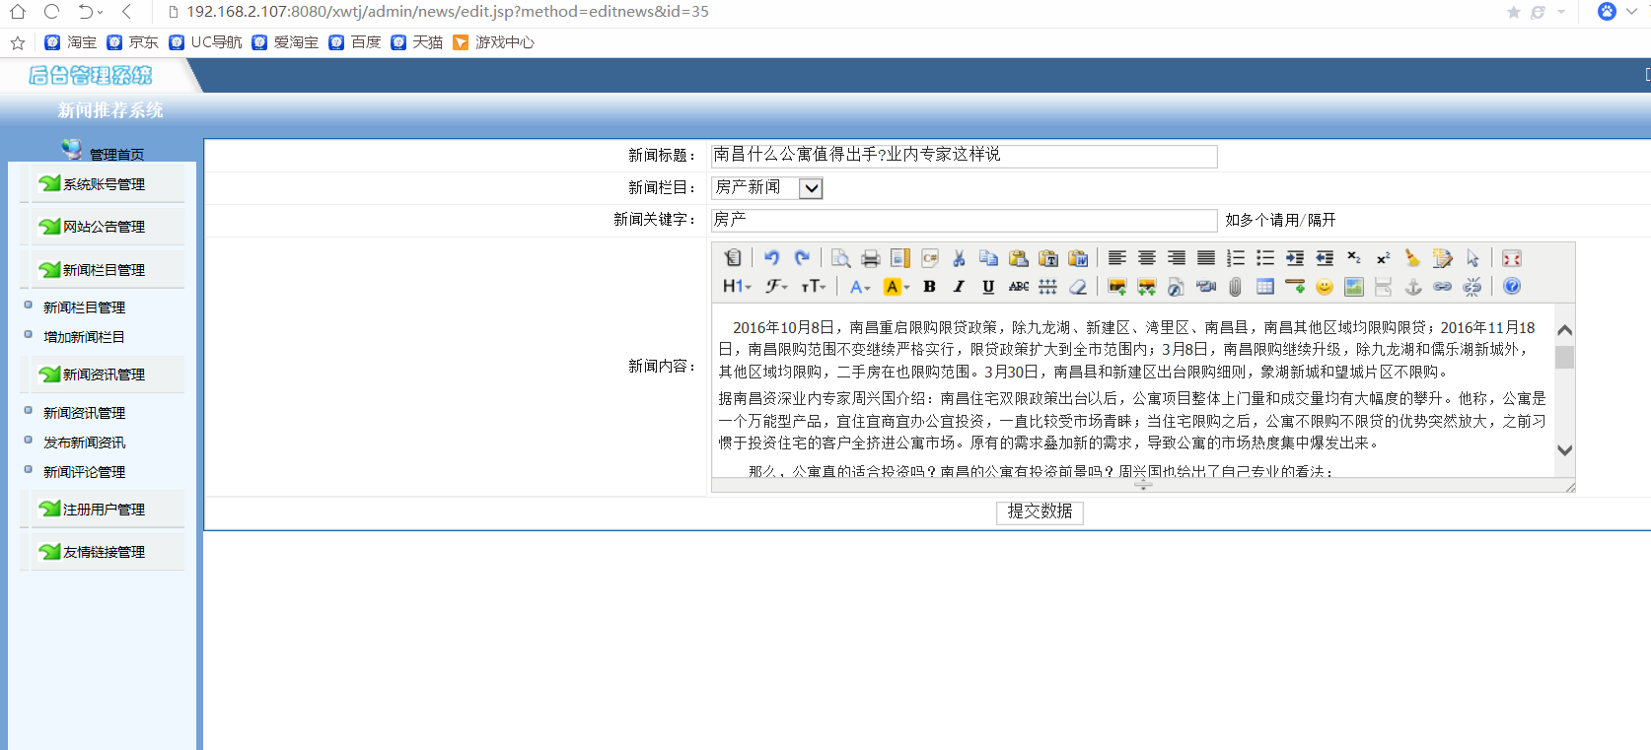Paste from clipboard into the editor
Screen dimensions: 1651x750
1018,258
